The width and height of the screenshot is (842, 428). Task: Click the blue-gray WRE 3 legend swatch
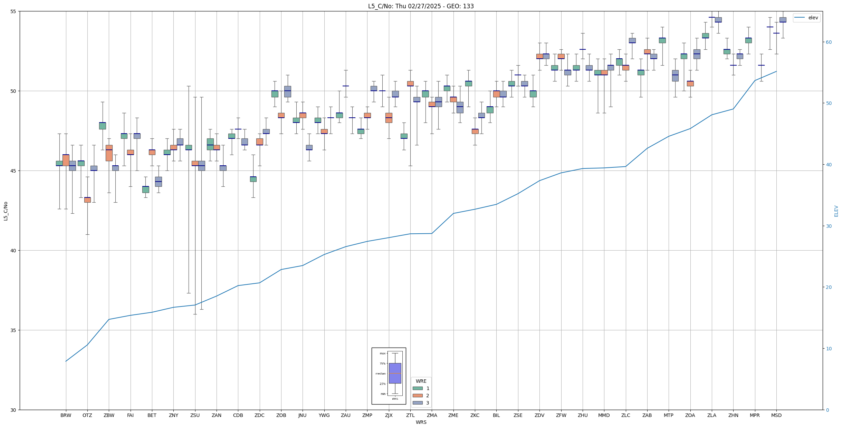pyautogui.click(x=417, y=403)
